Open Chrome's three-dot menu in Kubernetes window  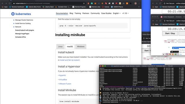tap(139, 3)
